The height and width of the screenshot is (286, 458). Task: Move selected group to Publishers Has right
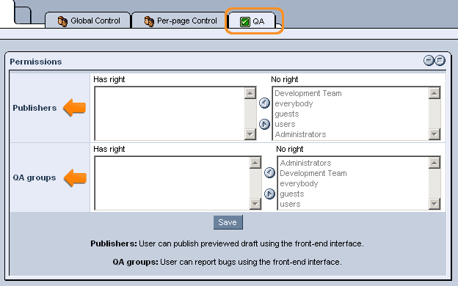tap(264, 103)
